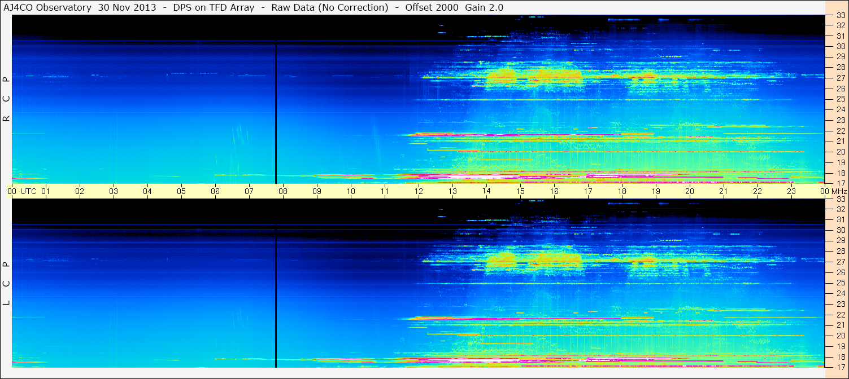
Task: Click RCP panel 27 MHz scale label
Action: tap(841, 78)
